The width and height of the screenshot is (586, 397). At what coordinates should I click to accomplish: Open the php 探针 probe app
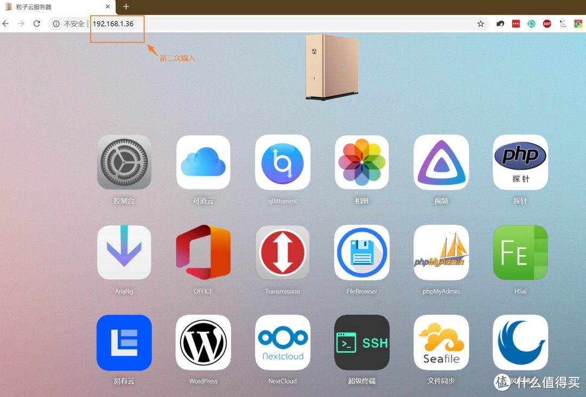point(520,162)
